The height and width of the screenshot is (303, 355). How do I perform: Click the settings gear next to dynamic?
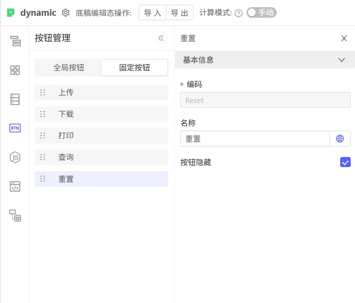pyautogui.click(x=66, y=13)
